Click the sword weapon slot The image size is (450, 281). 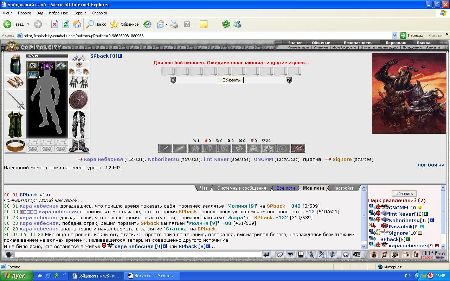pyautogui.click(x=15, y=99)
